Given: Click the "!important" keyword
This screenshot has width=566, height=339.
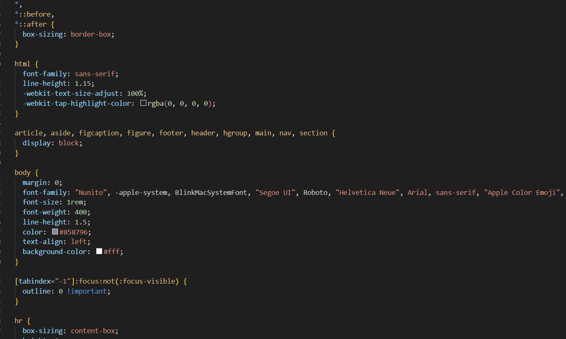Looking at the screenshot, I should 87,291.
